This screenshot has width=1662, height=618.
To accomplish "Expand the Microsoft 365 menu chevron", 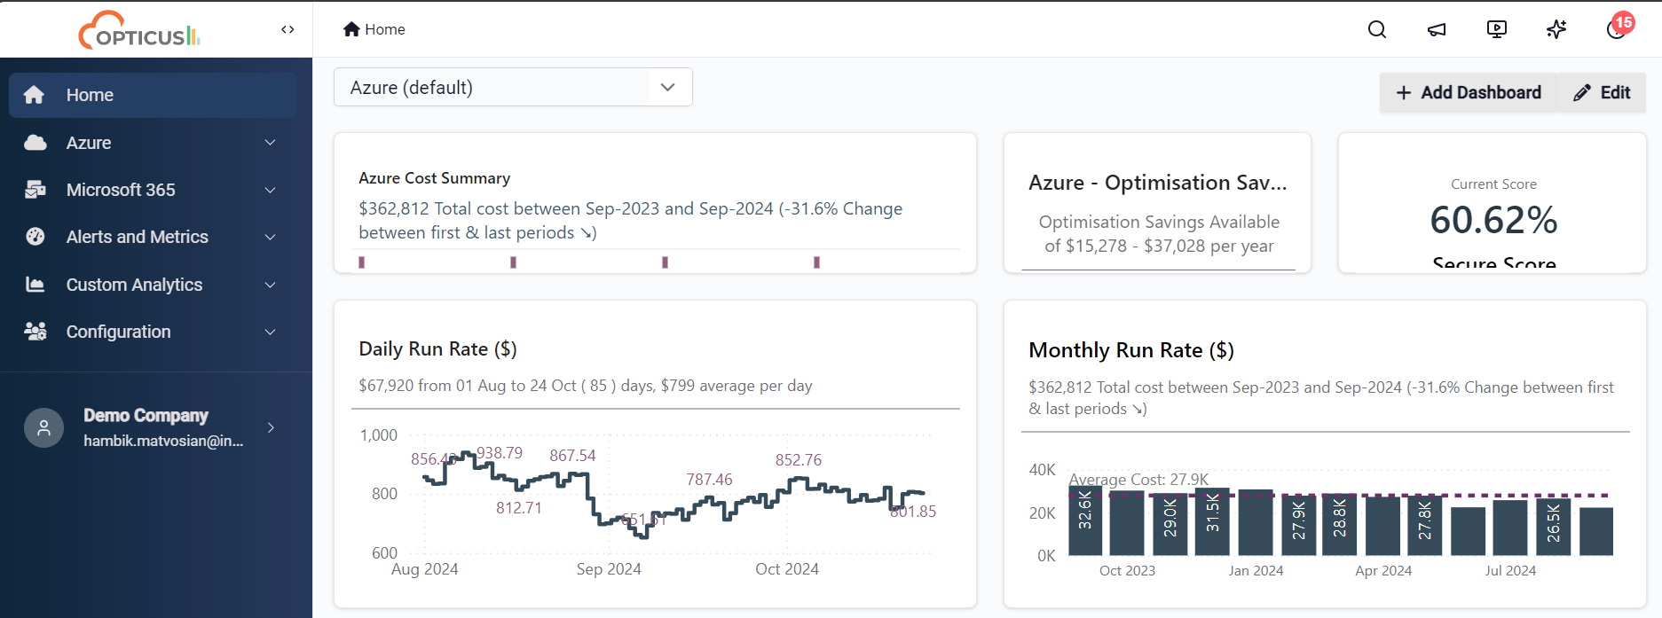I will [x=270, y=190].
